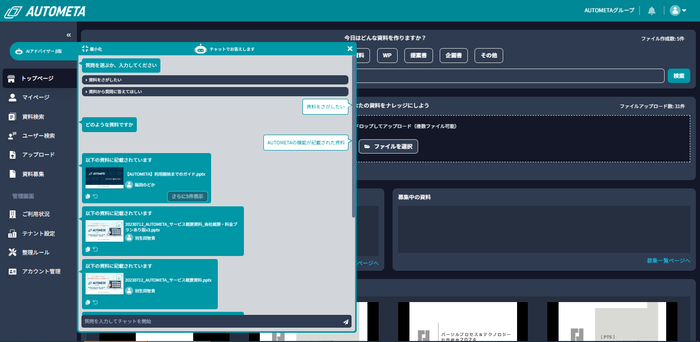Open the user account avatar menu

point(678,11)
